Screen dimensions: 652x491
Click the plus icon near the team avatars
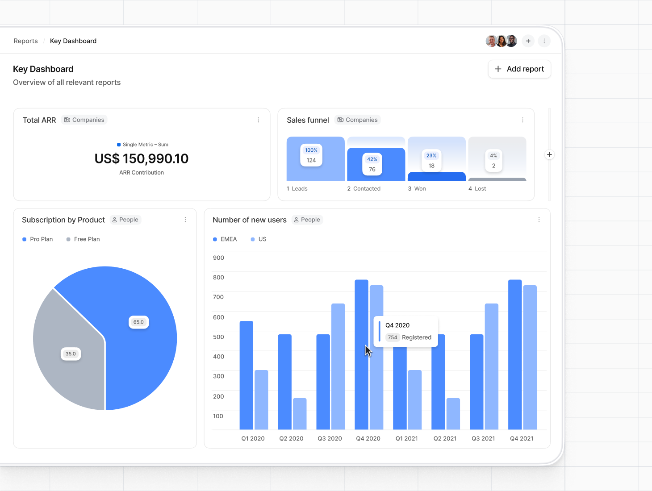coord(528,41)
